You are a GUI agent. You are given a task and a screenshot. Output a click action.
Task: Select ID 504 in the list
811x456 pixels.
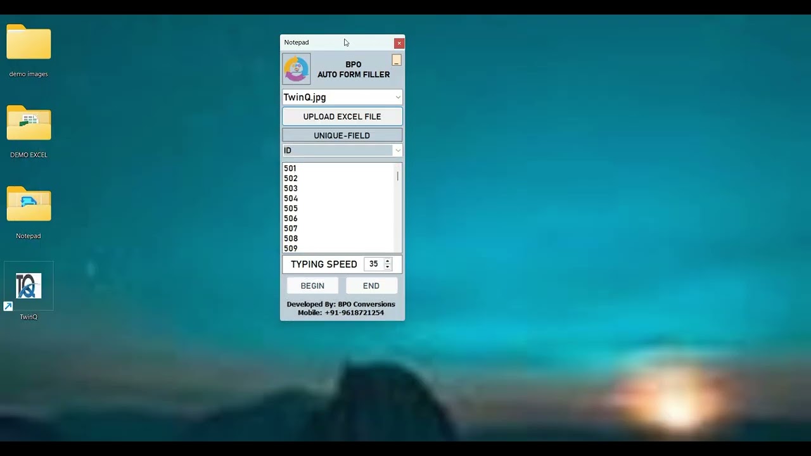pos(339,199)
